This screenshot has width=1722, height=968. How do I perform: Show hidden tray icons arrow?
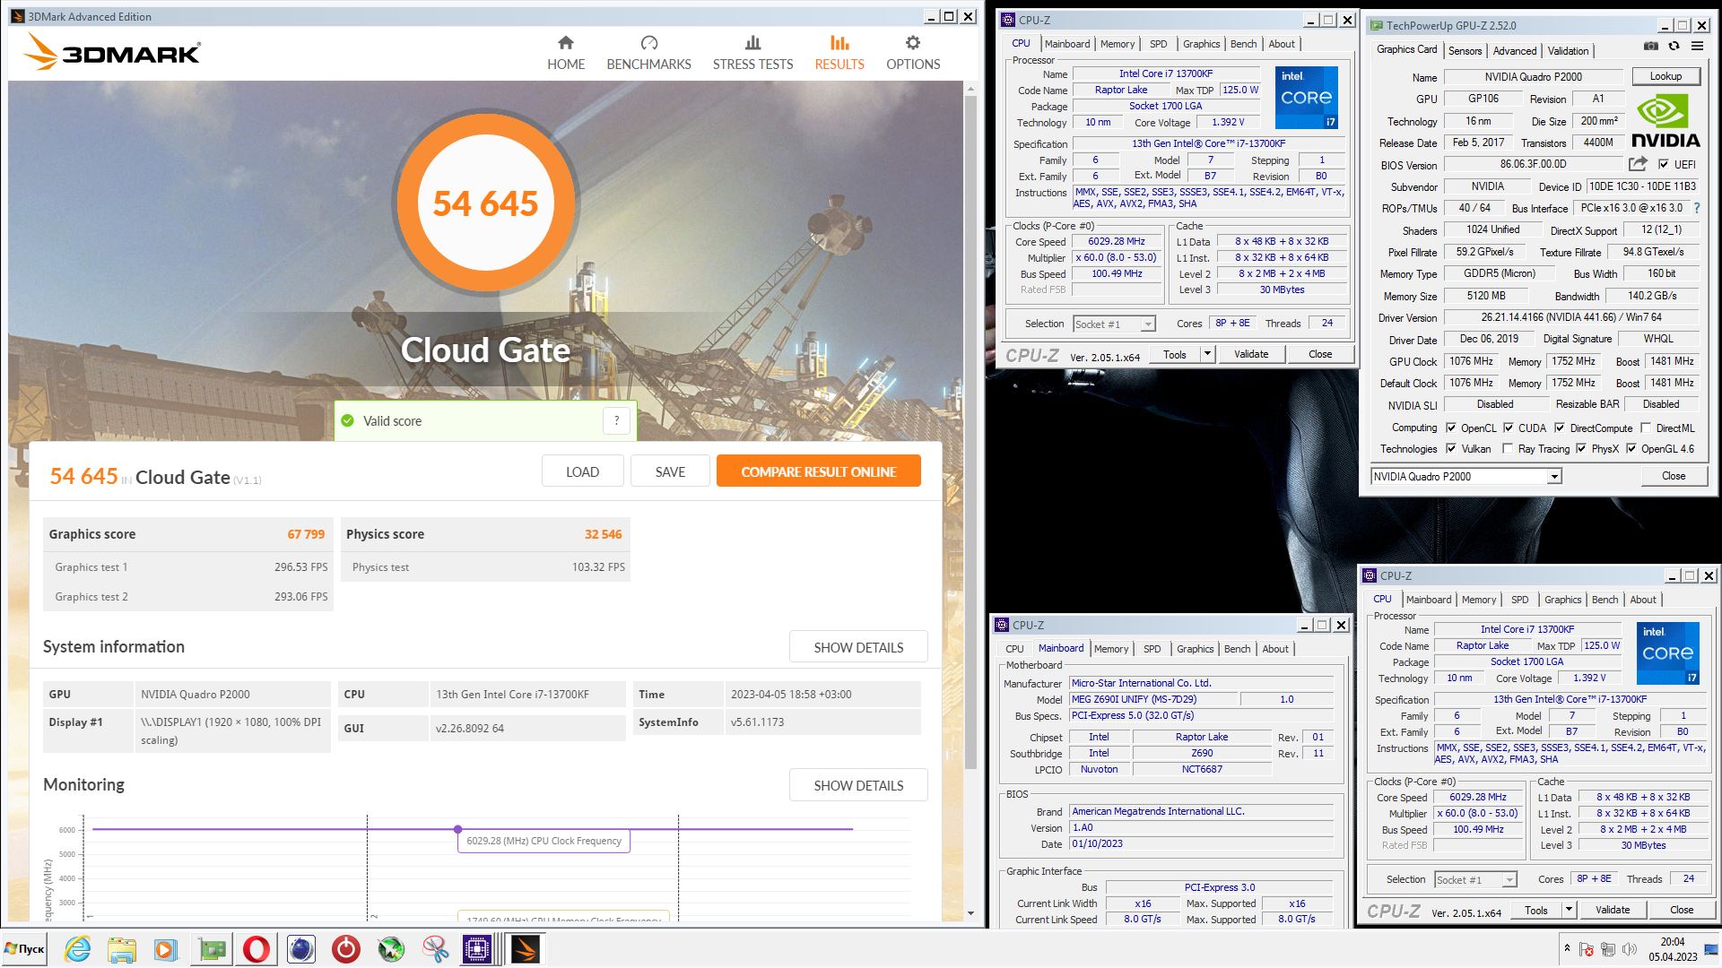click(x=1567, y=947)
